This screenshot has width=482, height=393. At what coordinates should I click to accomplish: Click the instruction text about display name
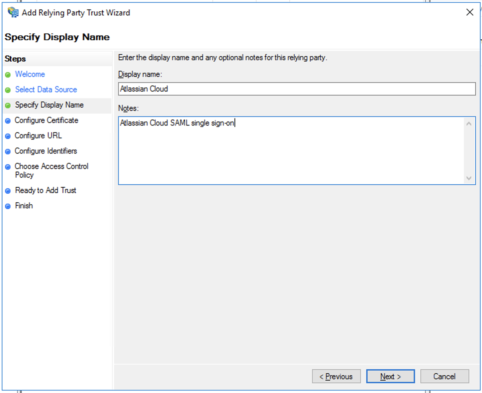point(223,58)
